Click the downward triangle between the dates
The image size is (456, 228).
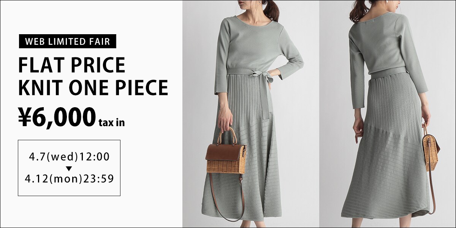pos(69,168)
